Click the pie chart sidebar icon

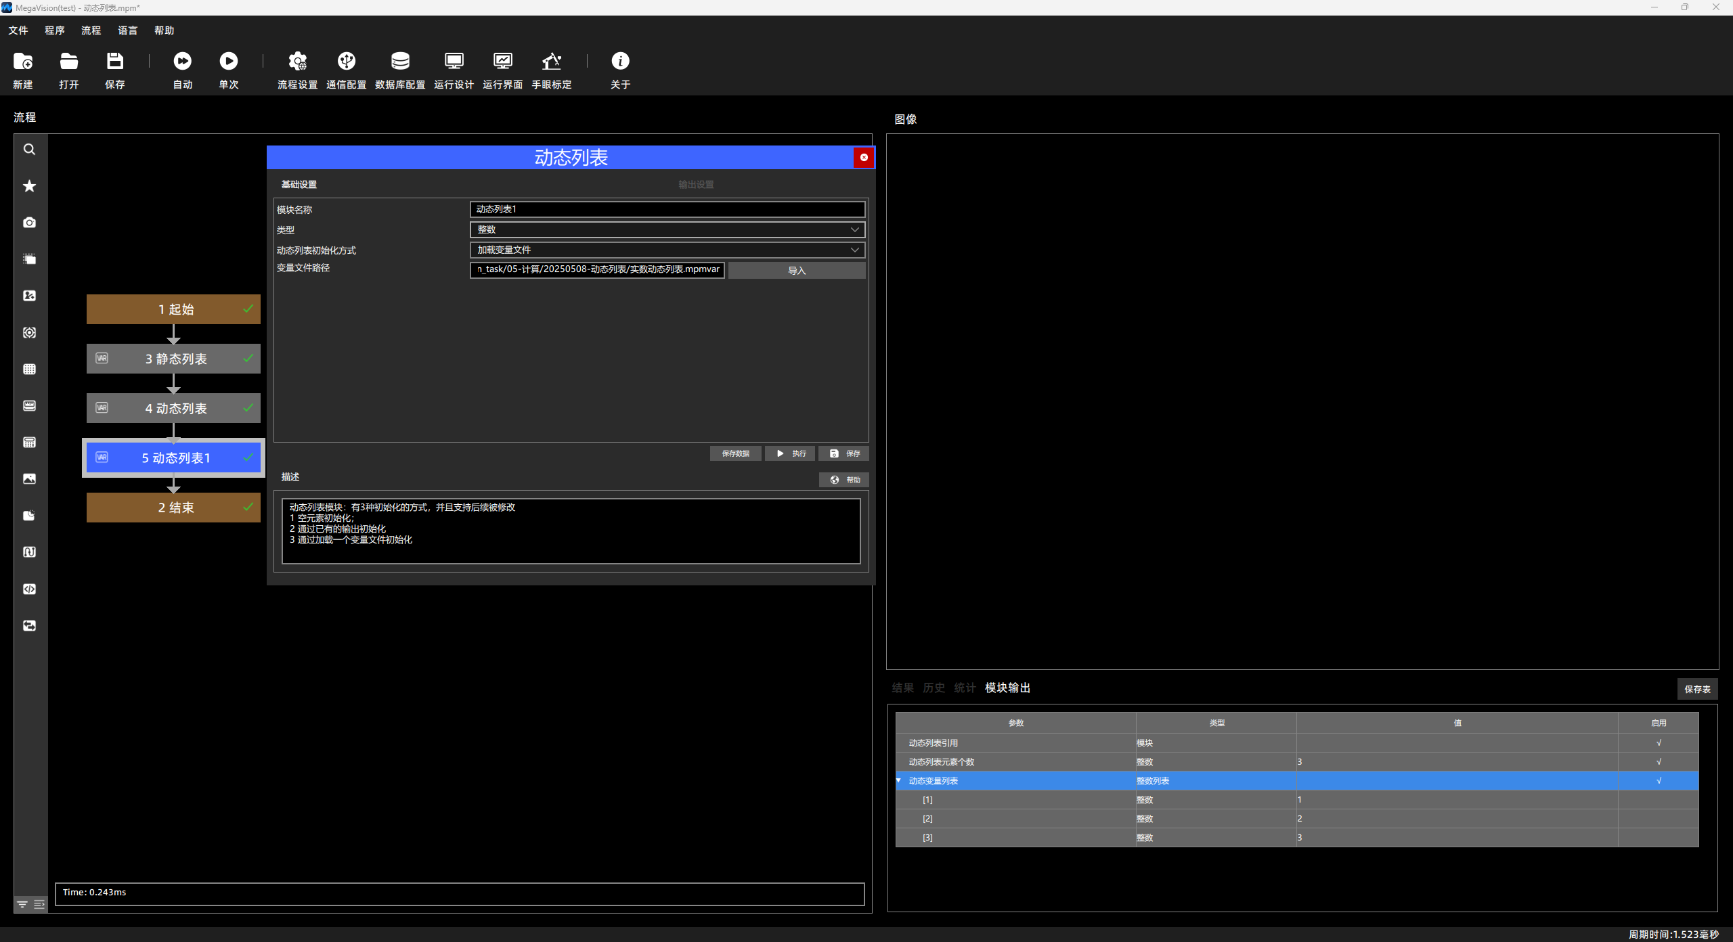[30, 516]
